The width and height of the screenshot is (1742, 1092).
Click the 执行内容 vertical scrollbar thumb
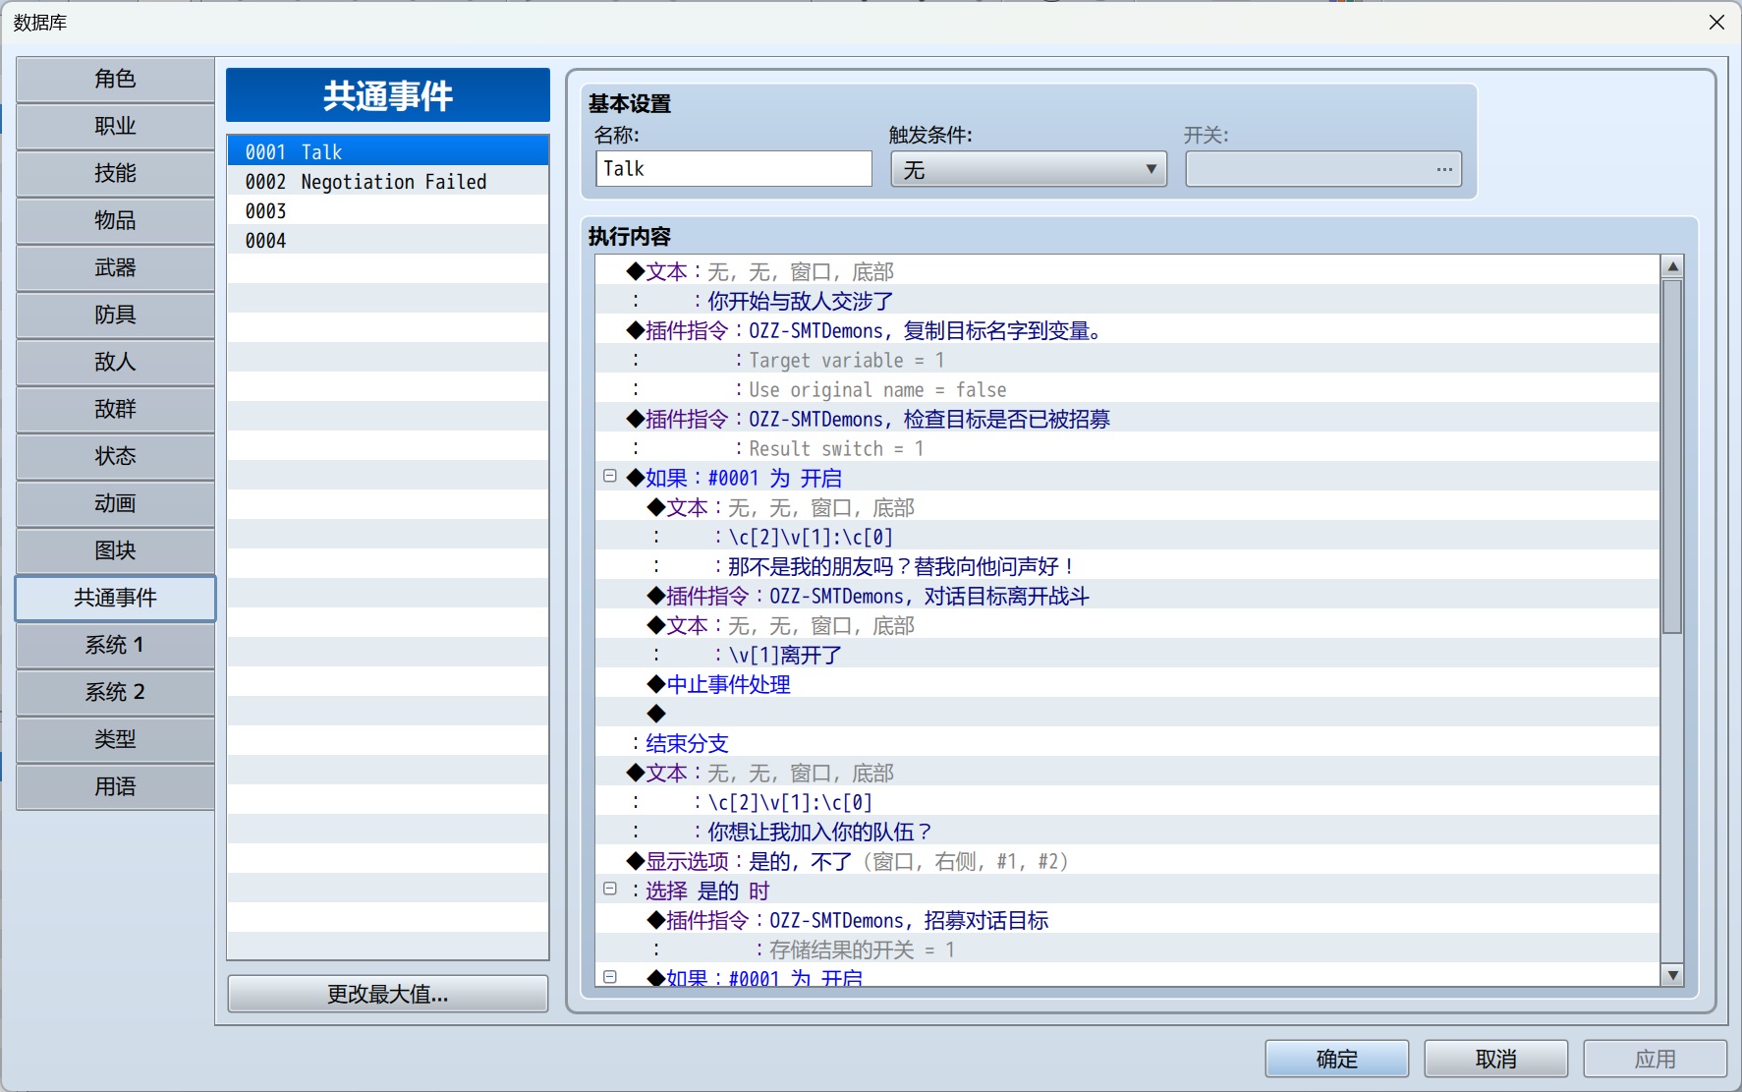click(x=1672, y=457)
